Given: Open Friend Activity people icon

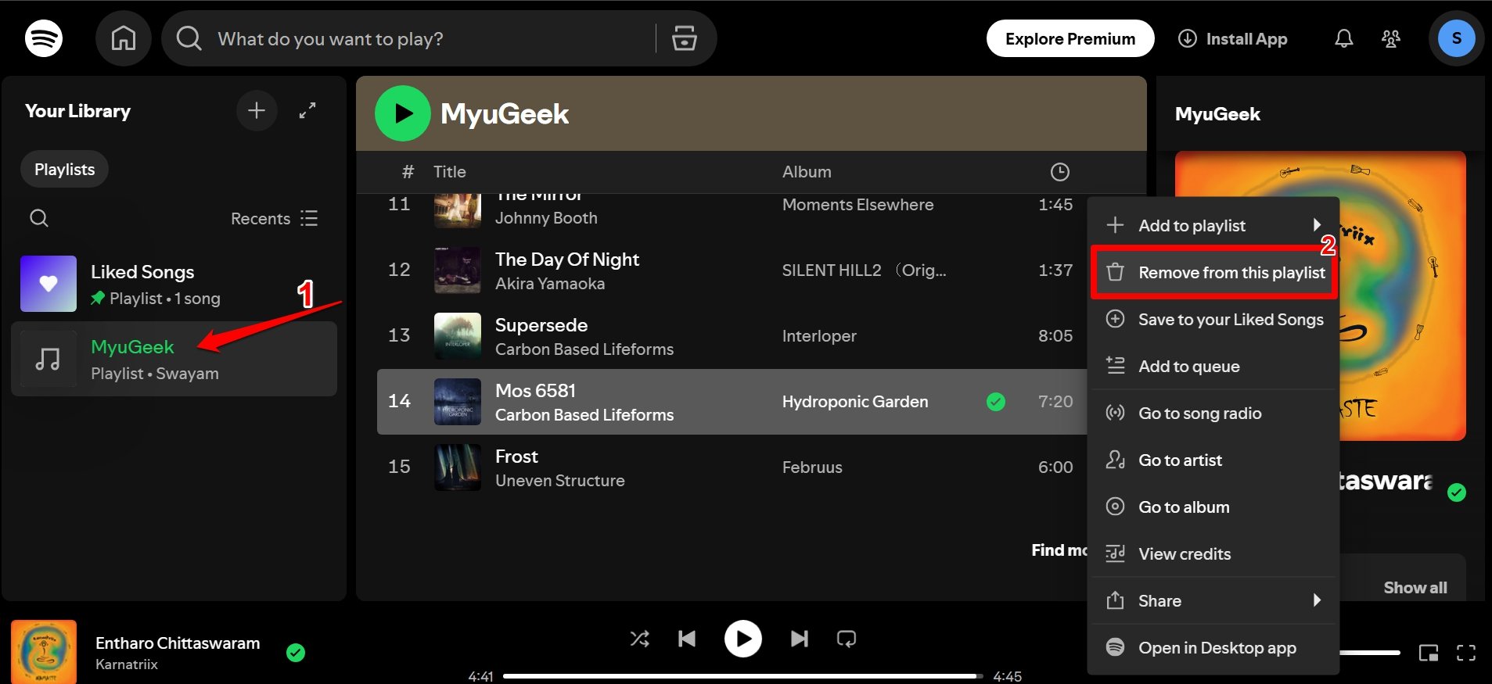Looking at the screenshot, I should coord(1391,38).
